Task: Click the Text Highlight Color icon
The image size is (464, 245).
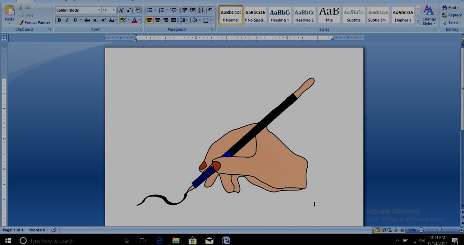Action: click(x=123, y=20)
